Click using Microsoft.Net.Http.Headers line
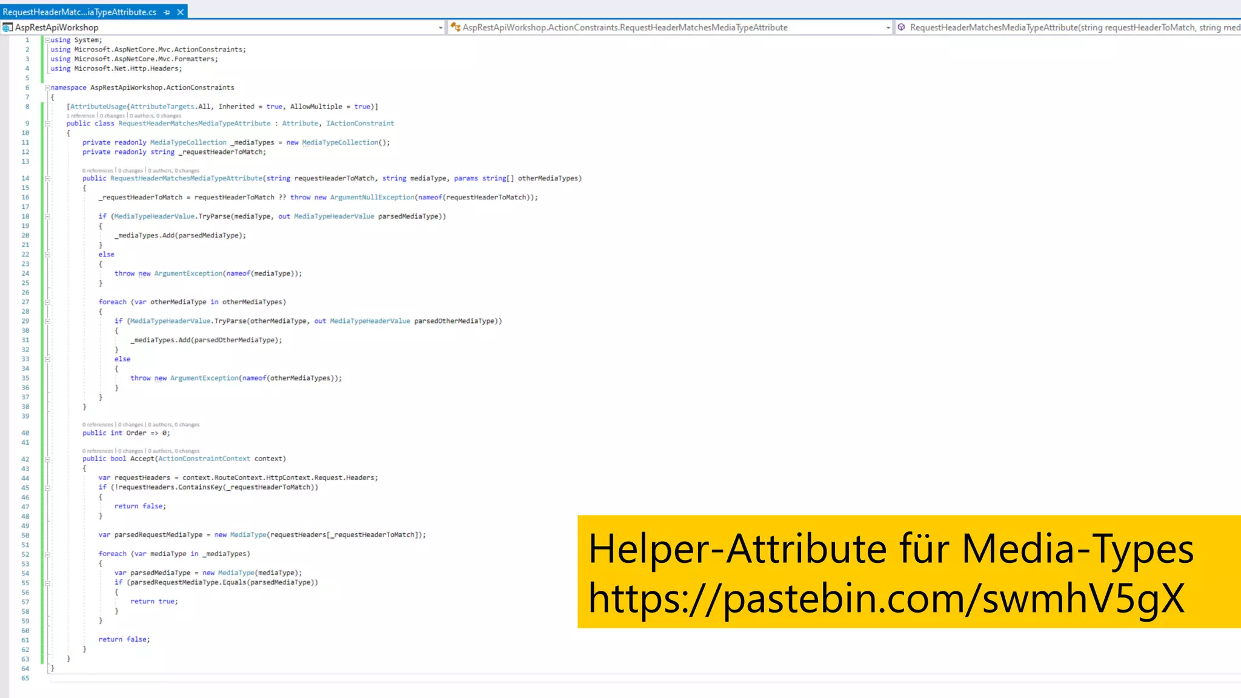The height and width of the screenshot is (698, 1241). pyautogui.click(x=116, y=69)
